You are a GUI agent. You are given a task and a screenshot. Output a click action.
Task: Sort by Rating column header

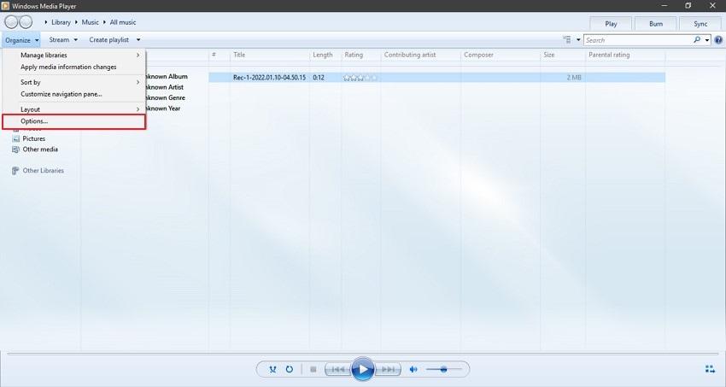tap(361, 55)
